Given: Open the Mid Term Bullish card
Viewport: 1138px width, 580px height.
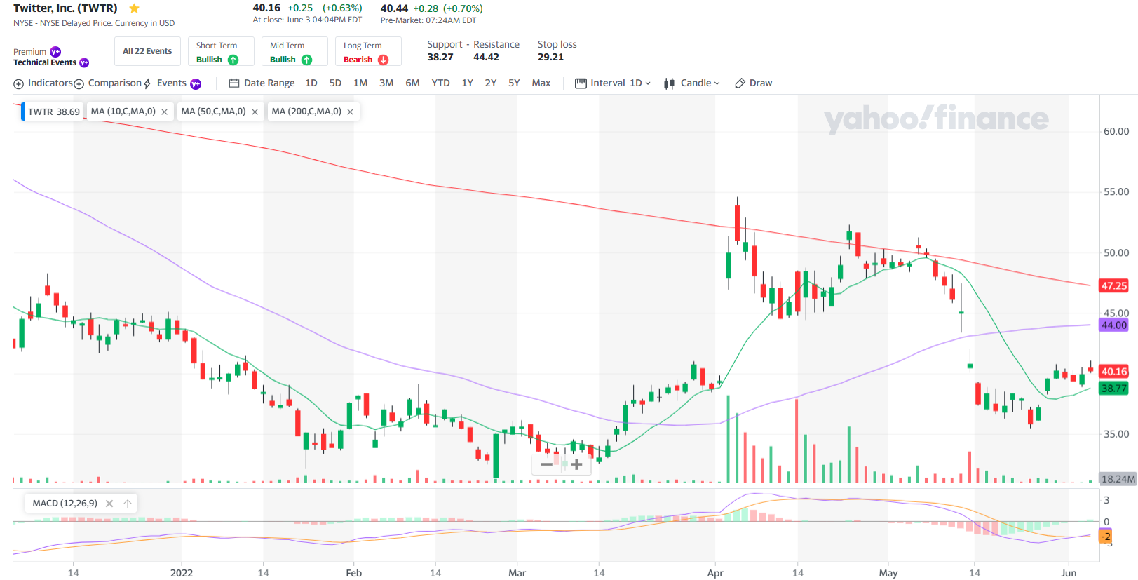Looking at the screenshot, I should coord(295,51).
